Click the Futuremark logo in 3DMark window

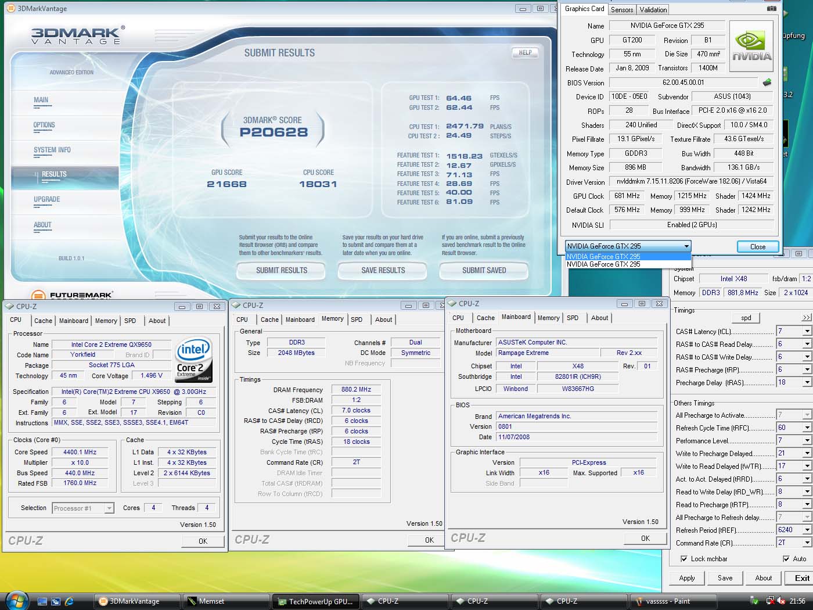(x=72, y=295)
